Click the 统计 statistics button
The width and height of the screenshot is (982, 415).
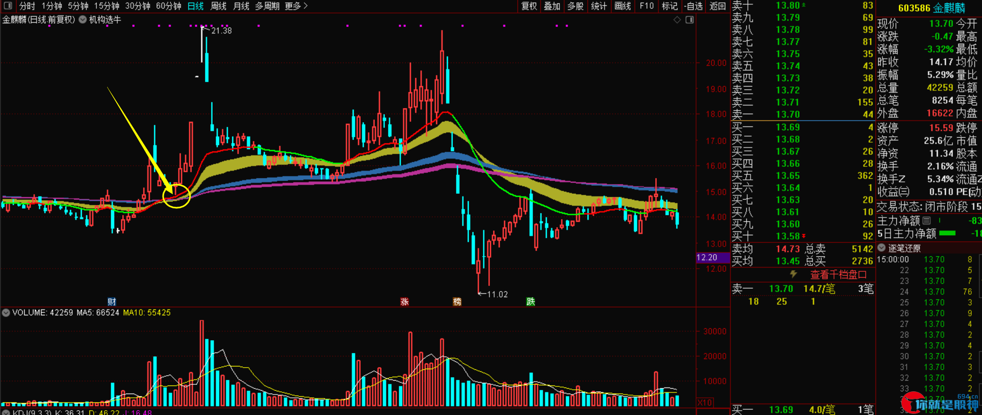point(599,6)
